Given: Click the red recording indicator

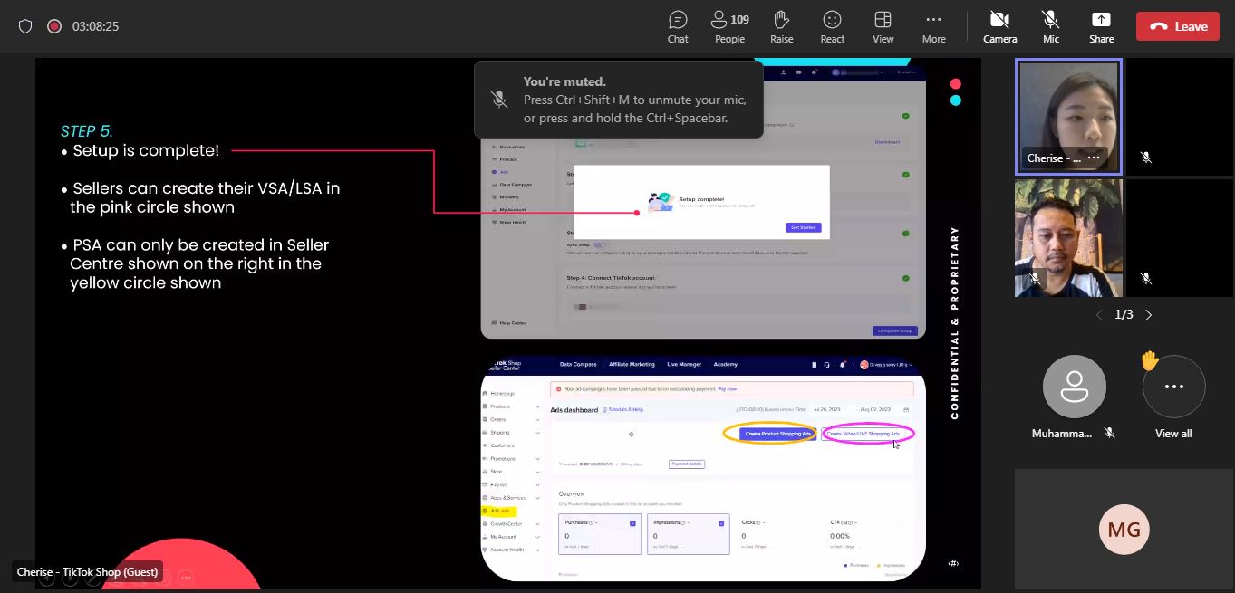Looking at the screenshot, I should [54, 26].
